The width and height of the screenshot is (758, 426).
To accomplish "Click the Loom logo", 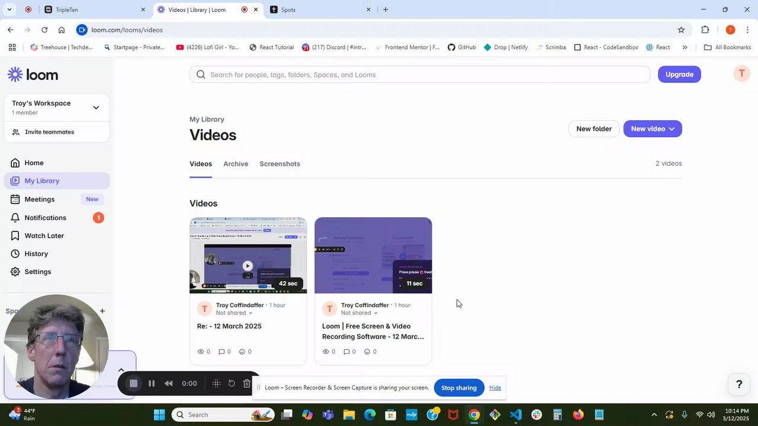I will 33,75.
